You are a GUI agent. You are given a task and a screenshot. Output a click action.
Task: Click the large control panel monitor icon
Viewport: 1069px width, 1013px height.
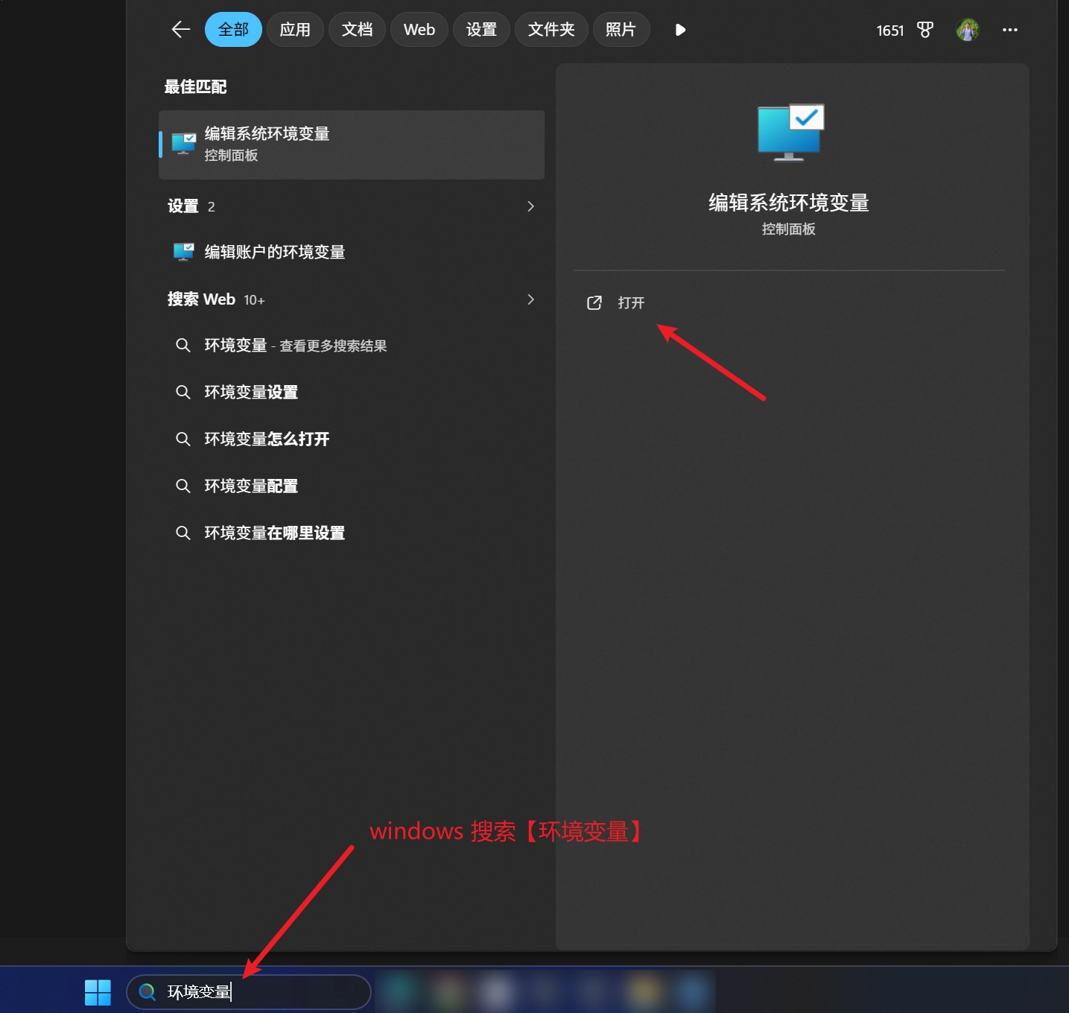pos(790,133)
